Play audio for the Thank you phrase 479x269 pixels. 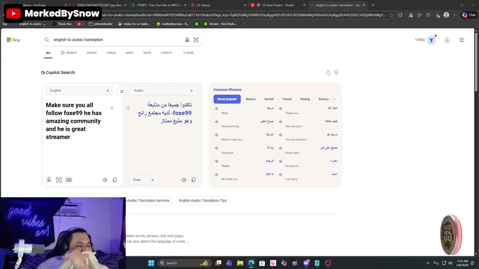(280, 108)
